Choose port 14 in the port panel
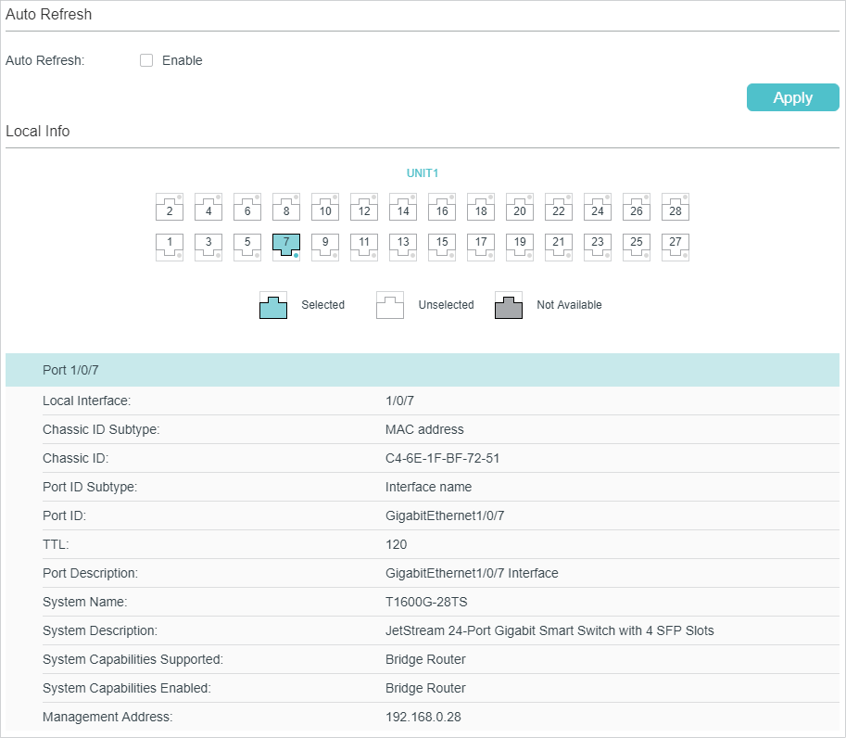Image resolution: width=846 pixels, height=738 pixels. click(x=403, y=208)
